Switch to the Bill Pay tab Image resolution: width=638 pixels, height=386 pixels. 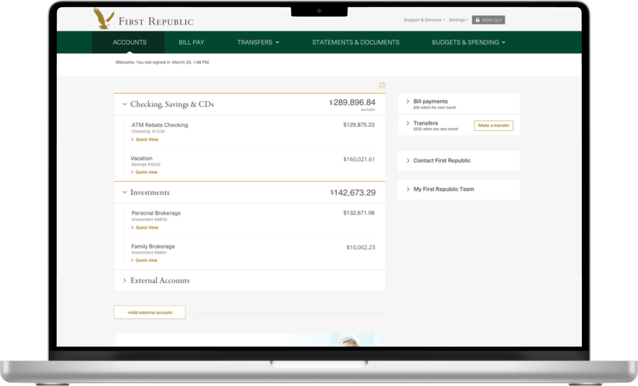pyautogui.click(x=191, y=42)
